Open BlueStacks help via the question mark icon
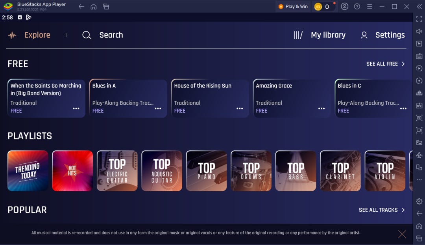The height and width of the screenshot is (245, 425). [357, 7]
